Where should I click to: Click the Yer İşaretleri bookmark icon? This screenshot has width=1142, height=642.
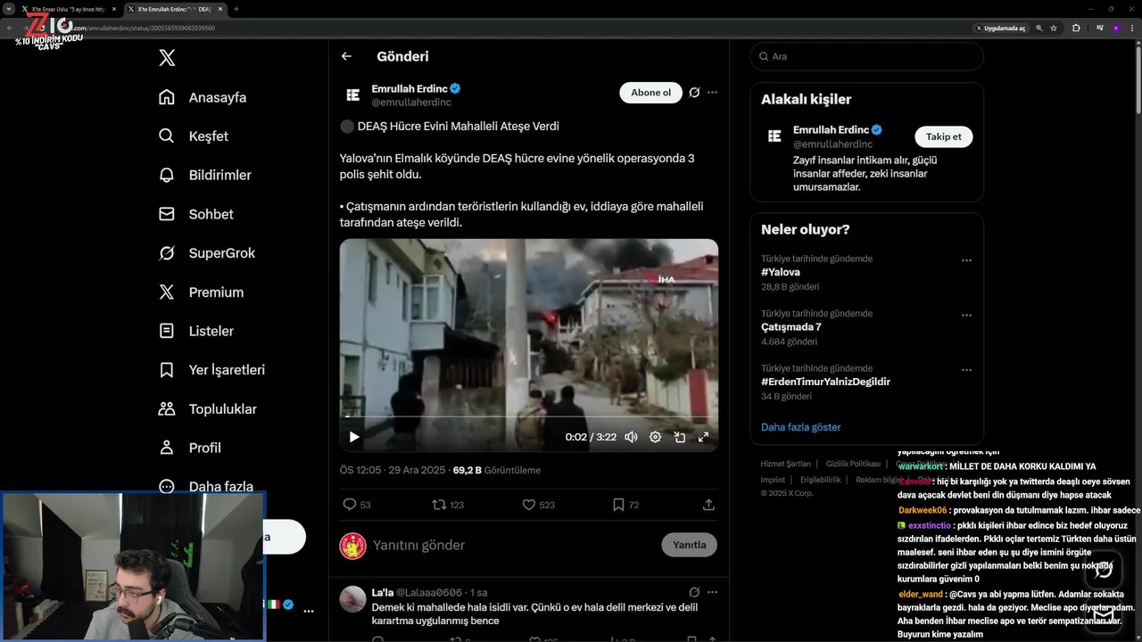pyautogui.click(x=167, y=370)
